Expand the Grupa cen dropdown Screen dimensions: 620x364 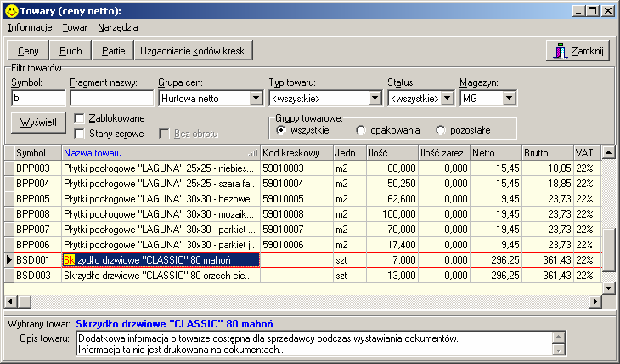pos(256,98)
